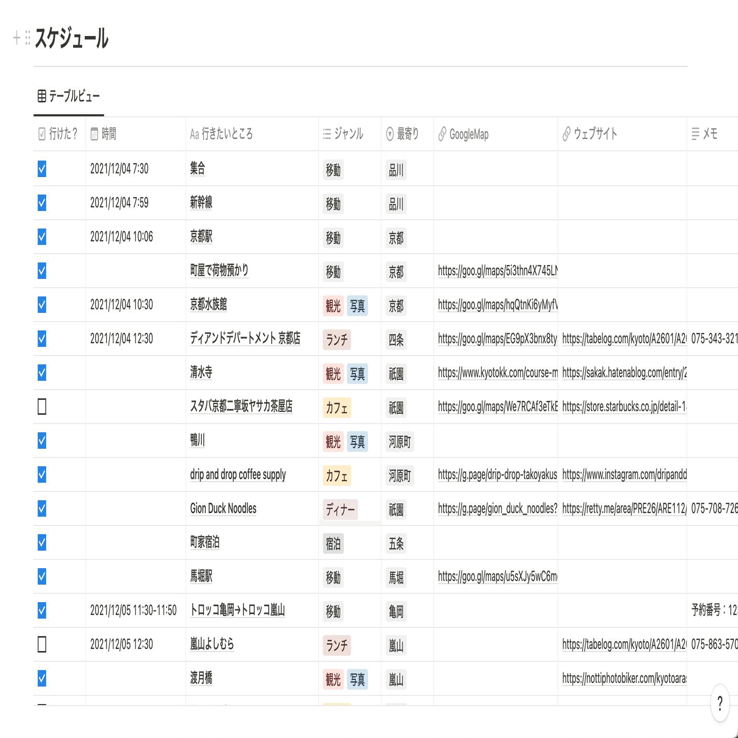This screenshot has height=738, width=738.
Task: Uncheck the Gion Duck Noodles row checkbox
Action: (x=42, y=508)
